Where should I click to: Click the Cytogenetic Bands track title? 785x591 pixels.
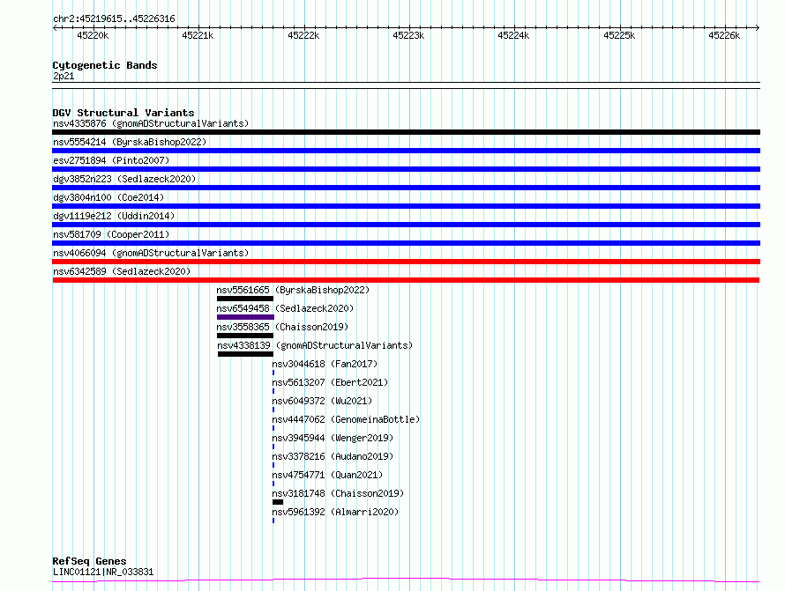point(105,65)
